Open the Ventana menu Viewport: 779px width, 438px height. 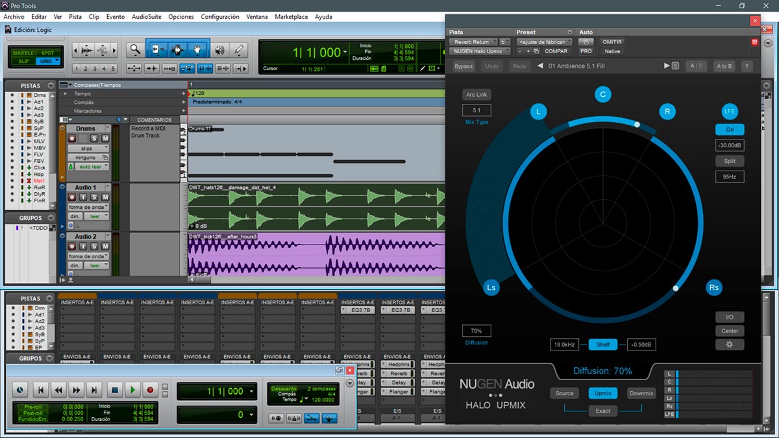(257, 17)
